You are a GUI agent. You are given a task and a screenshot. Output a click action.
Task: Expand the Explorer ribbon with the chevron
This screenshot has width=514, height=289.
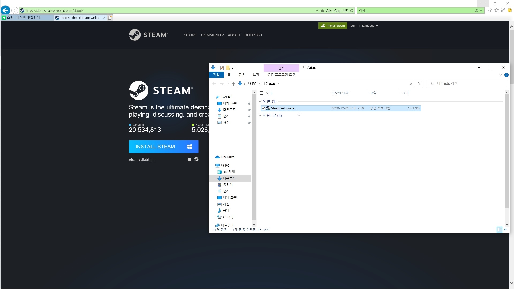tap(501, 75)
